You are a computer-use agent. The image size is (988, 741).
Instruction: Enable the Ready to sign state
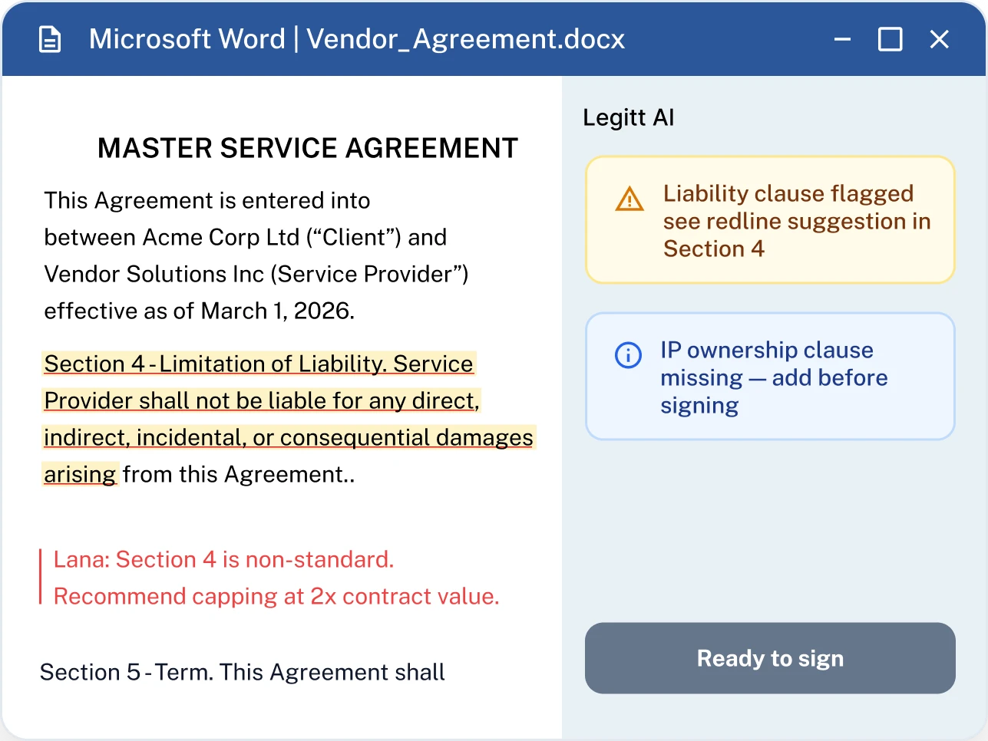(x=770, y=657)
